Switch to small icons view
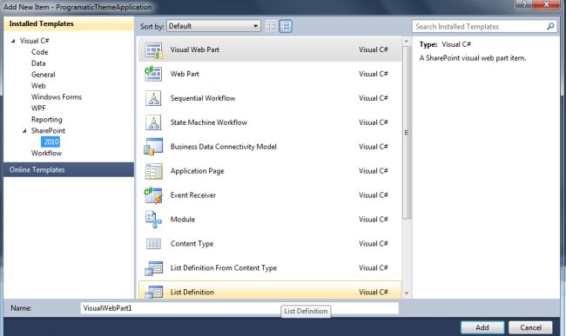 point(271,26)
